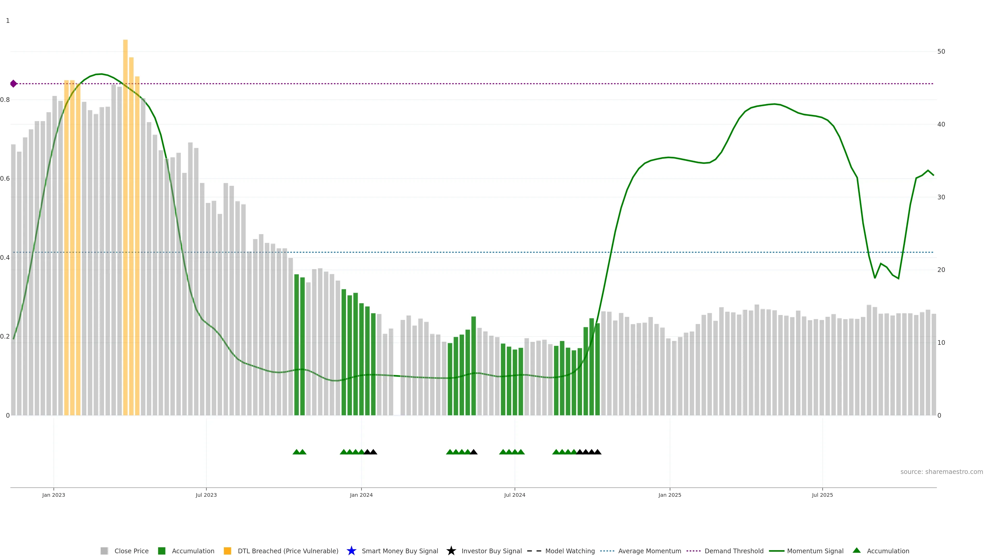Click the dashed Model Watching legend icon

534,551
